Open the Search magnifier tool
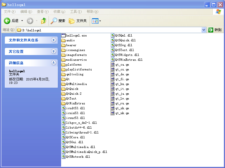This screenshot has height=168, width=225. point(54,21)
